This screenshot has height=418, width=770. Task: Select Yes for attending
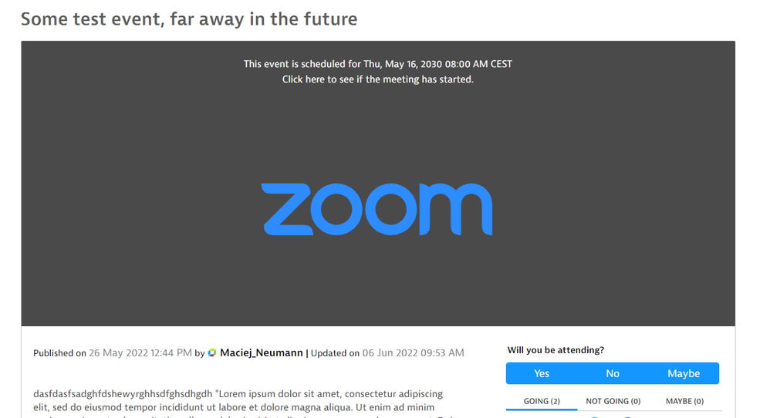tap(542, 373)
